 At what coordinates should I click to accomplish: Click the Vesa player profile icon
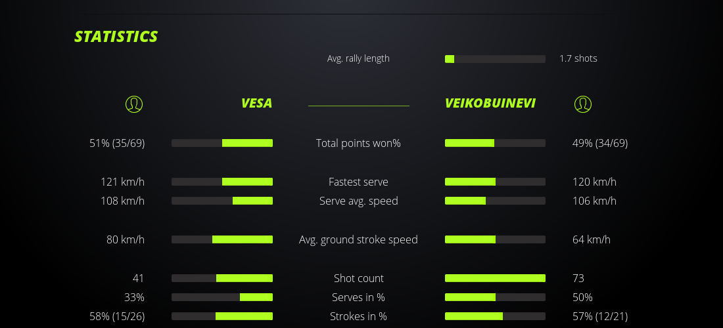point(133,104)
